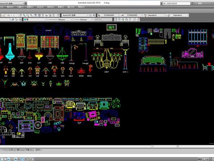Open the color control box with green swatch
The width and height of the screenshot is (214, 161).
[x=35, y=19]
